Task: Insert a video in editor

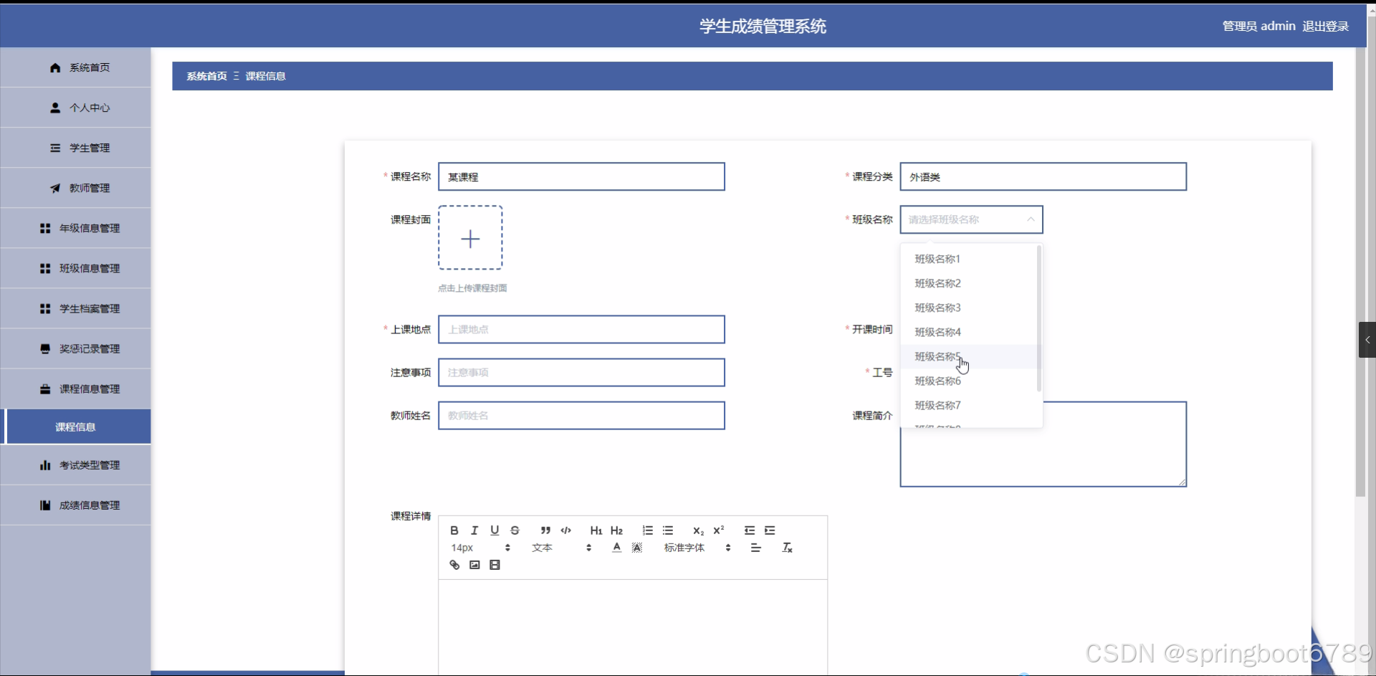Action: point(494,565)
